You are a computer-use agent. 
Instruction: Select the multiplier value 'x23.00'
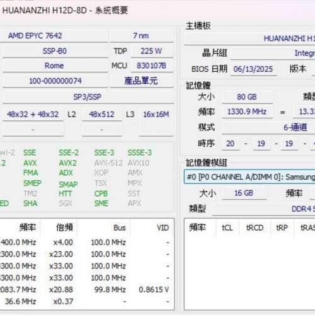pyautogui.click(x=61, y=254)
